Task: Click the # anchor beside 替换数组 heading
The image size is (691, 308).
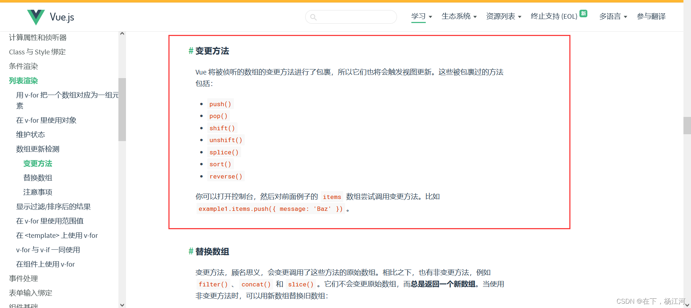Action: click(191, 251)
